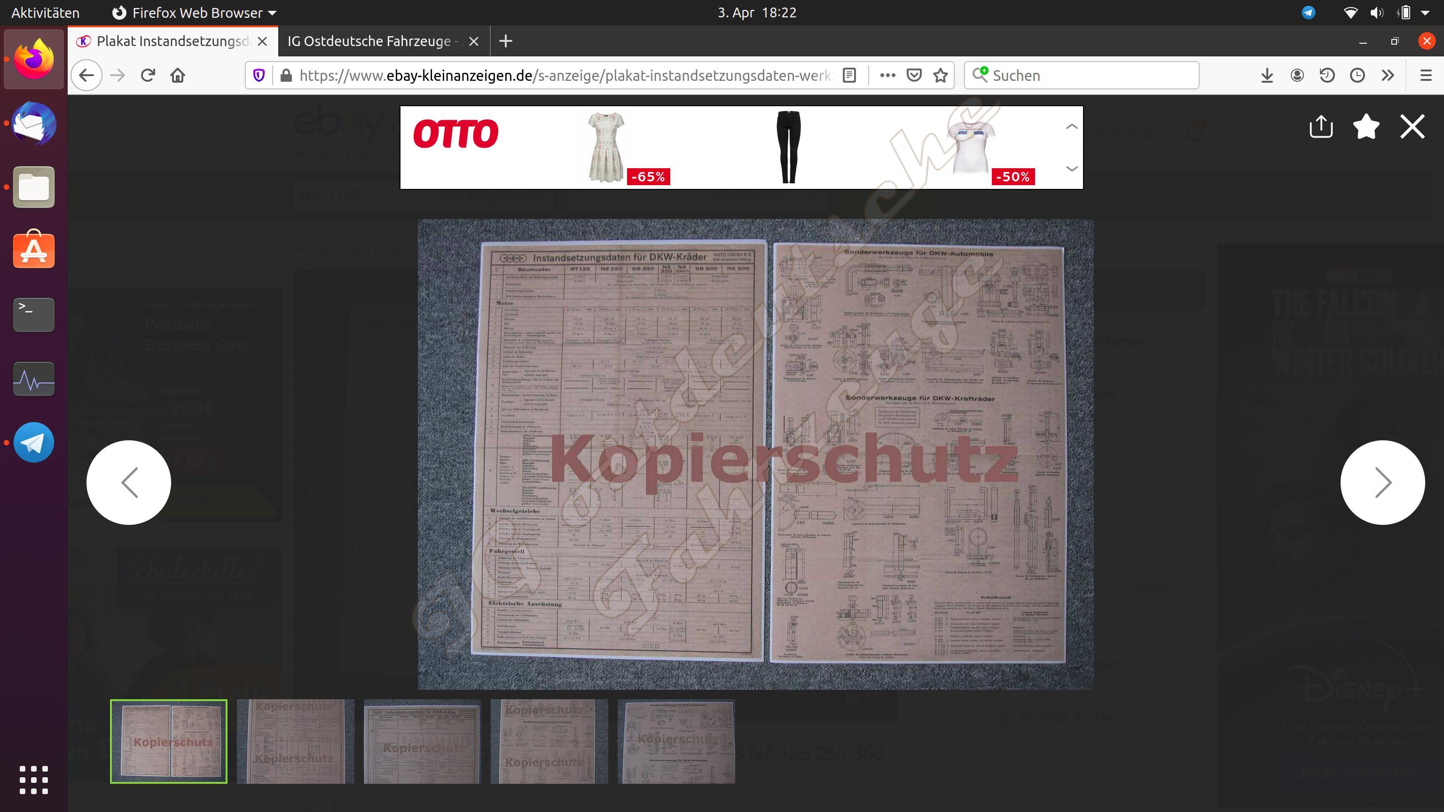Open the black trousers ad item

(788, 148)
